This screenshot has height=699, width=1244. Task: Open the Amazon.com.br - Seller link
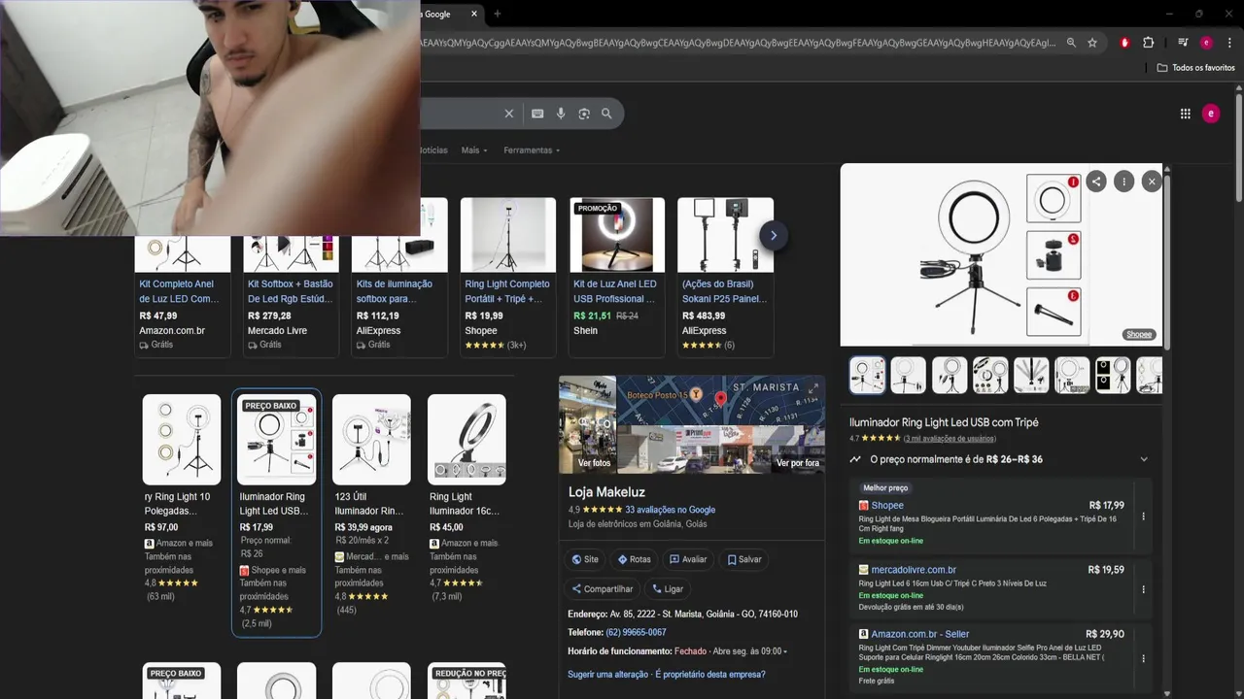coord(919,634)
